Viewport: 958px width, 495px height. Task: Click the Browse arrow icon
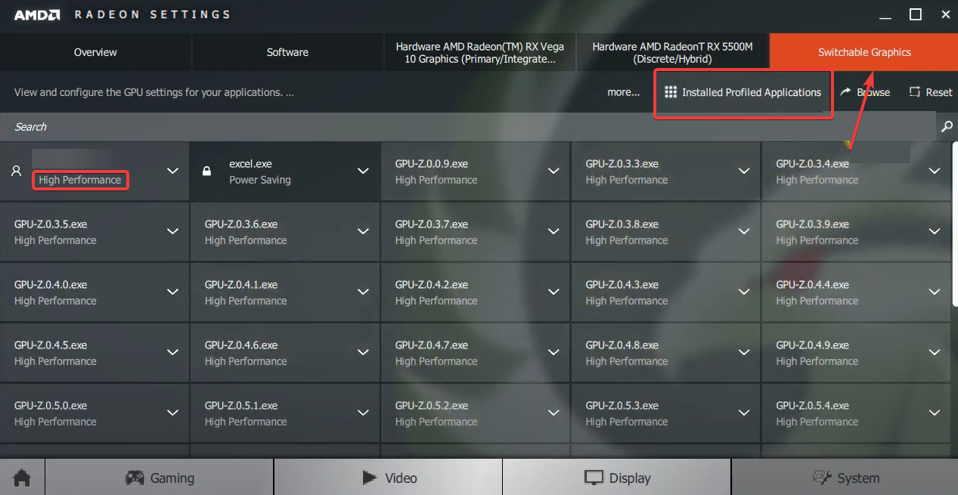tap(845, 92)
